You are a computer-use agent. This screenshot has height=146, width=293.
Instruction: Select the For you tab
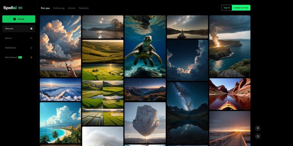pos(45,8)
